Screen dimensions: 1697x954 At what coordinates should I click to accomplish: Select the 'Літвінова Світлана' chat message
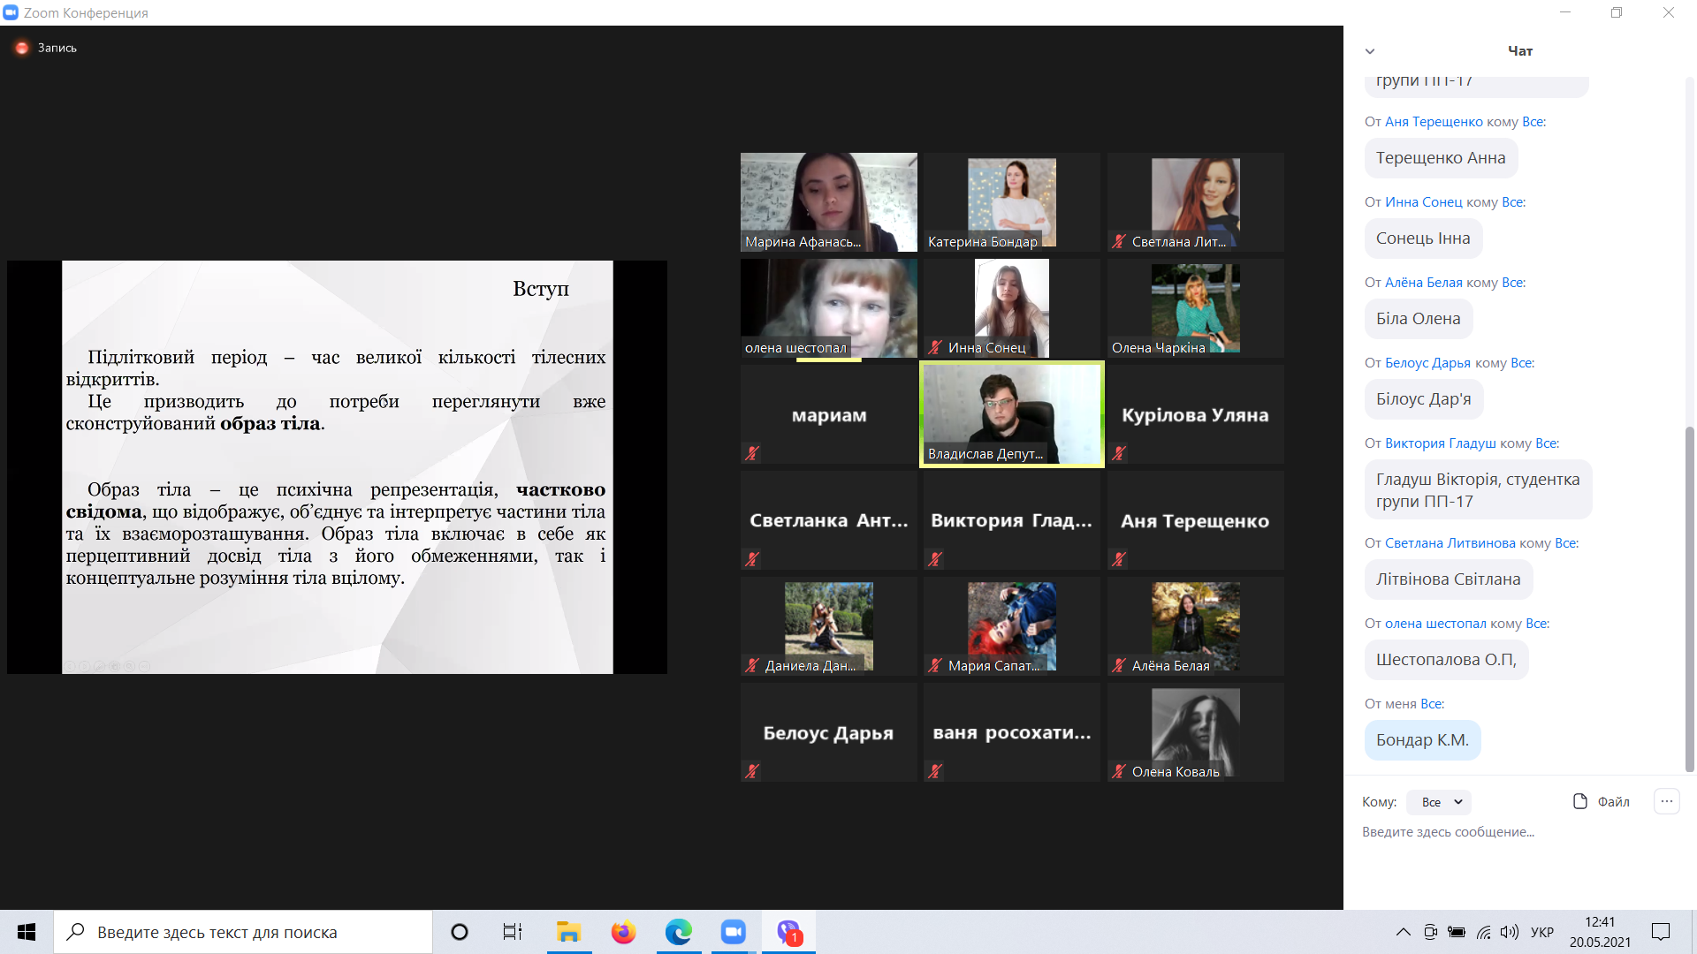(1449, 579)
